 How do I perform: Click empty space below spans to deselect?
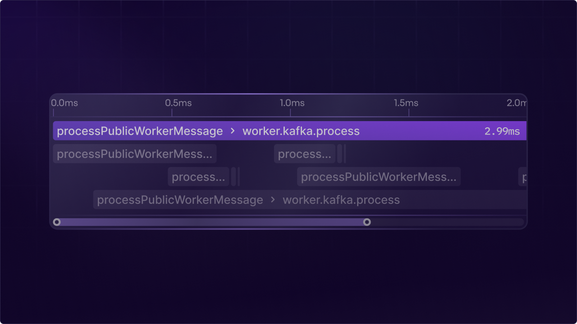(288, 211)
